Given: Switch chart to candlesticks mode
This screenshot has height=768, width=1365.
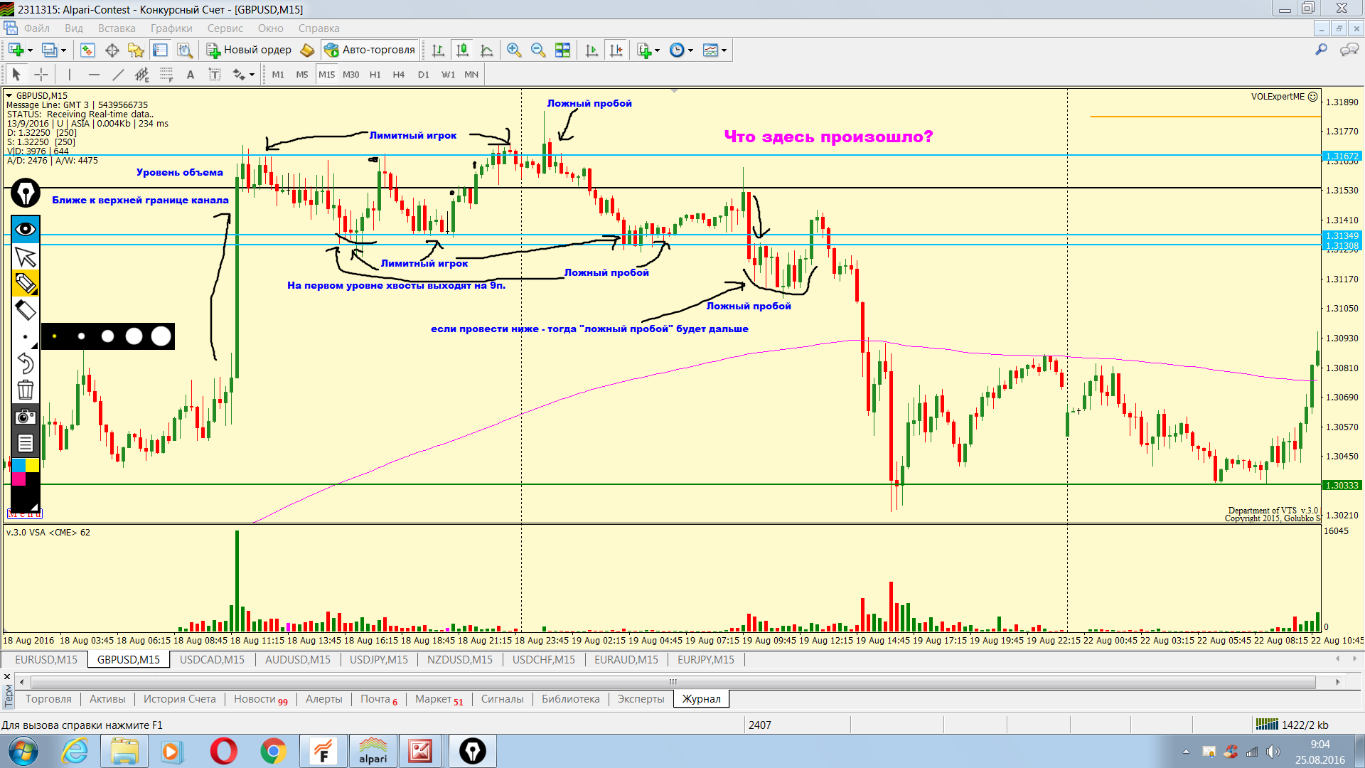Looking at the screenshot, I should (462, 50).
